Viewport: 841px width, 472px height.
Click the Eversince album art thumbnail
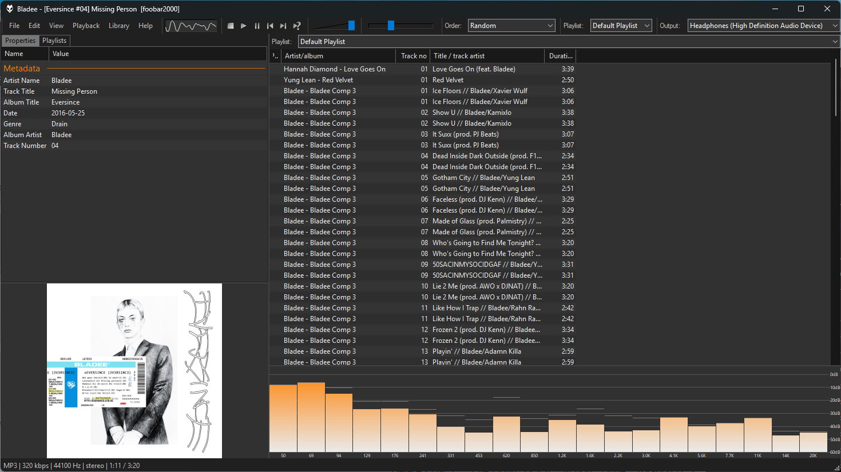pyautogui.click(x=134, y=371)
